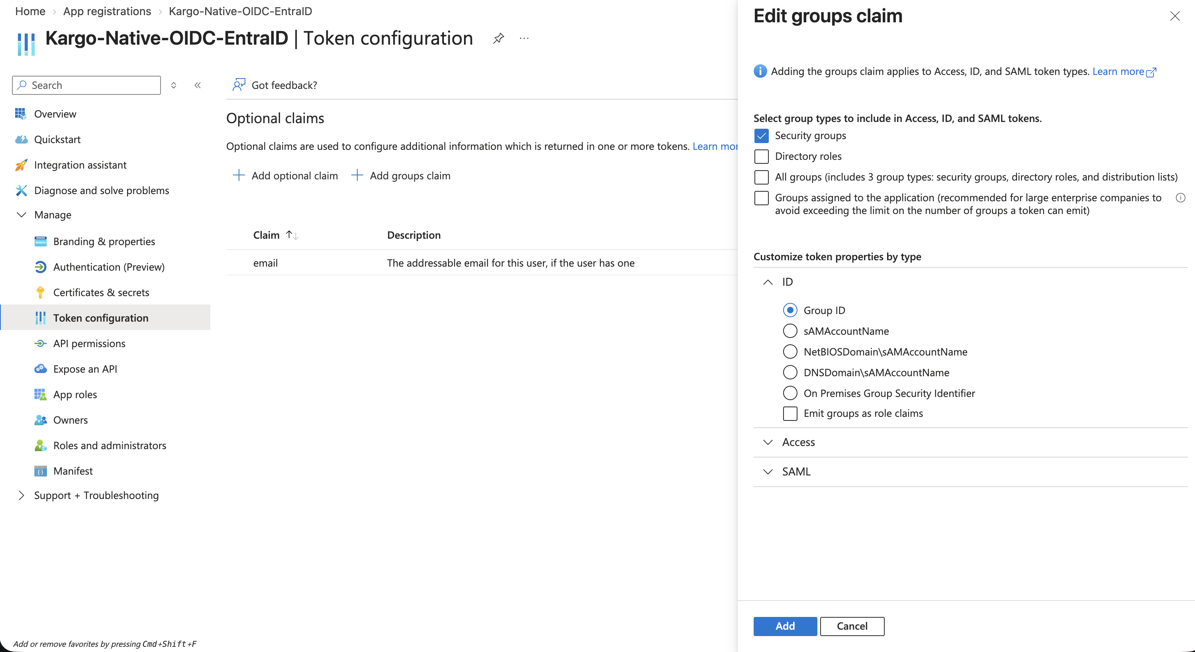Select the Group ID radio button

pyautogui.click(x=790, y=310)
